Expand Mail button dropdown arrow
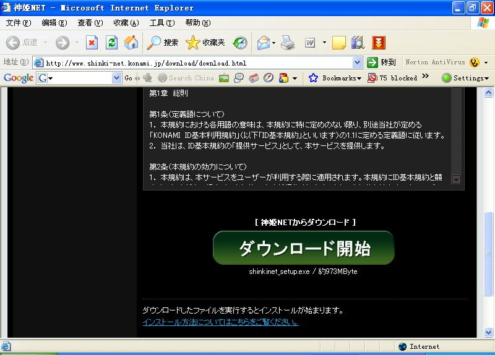Viewport: 495px width, 355px height. pos(273,43)
